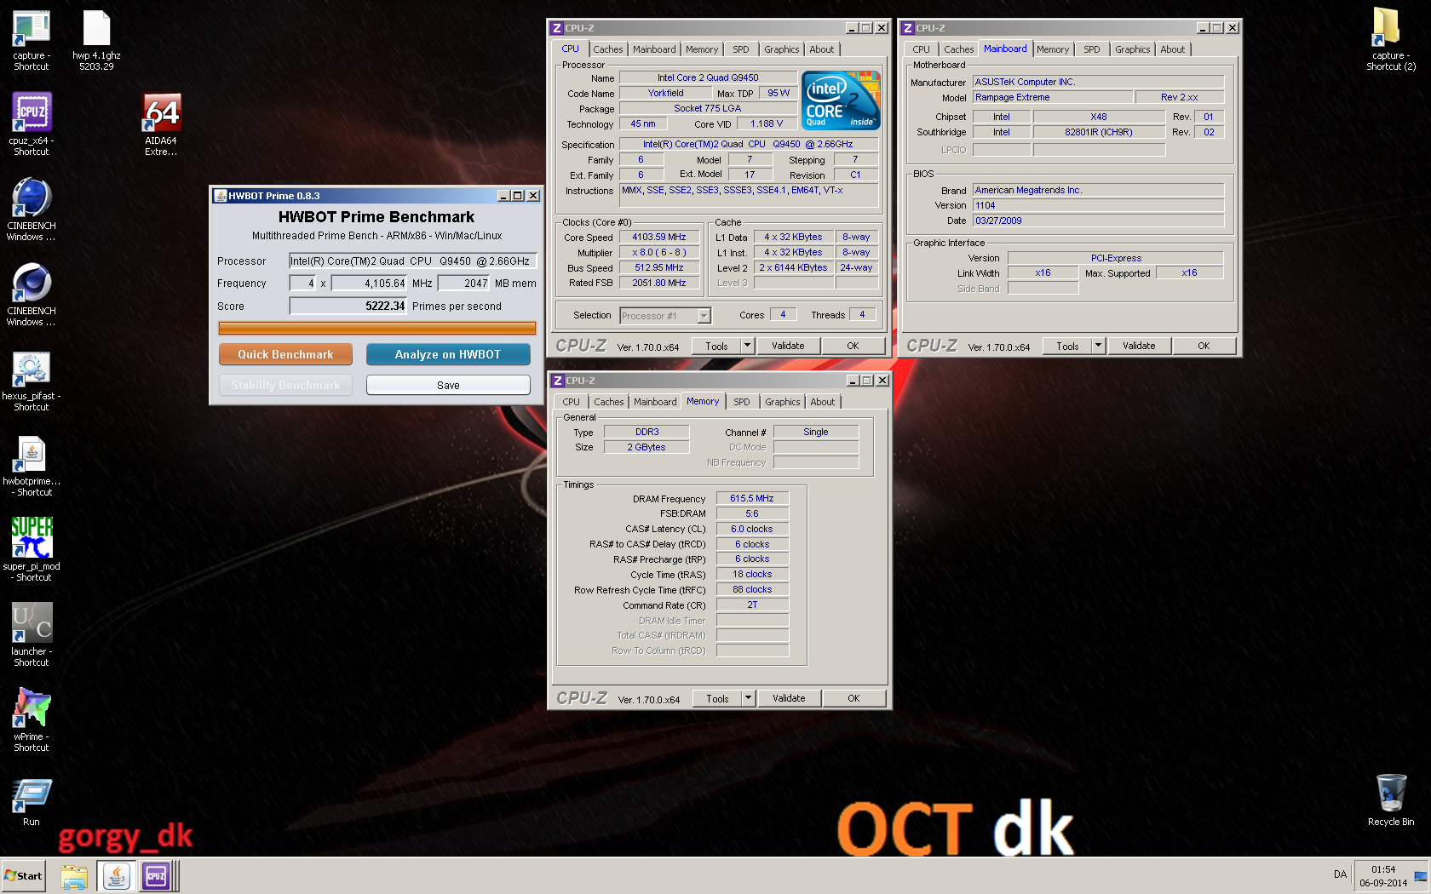Click the network icon in the system tray
This screenshot has width=1431, height=894.
1420,876
